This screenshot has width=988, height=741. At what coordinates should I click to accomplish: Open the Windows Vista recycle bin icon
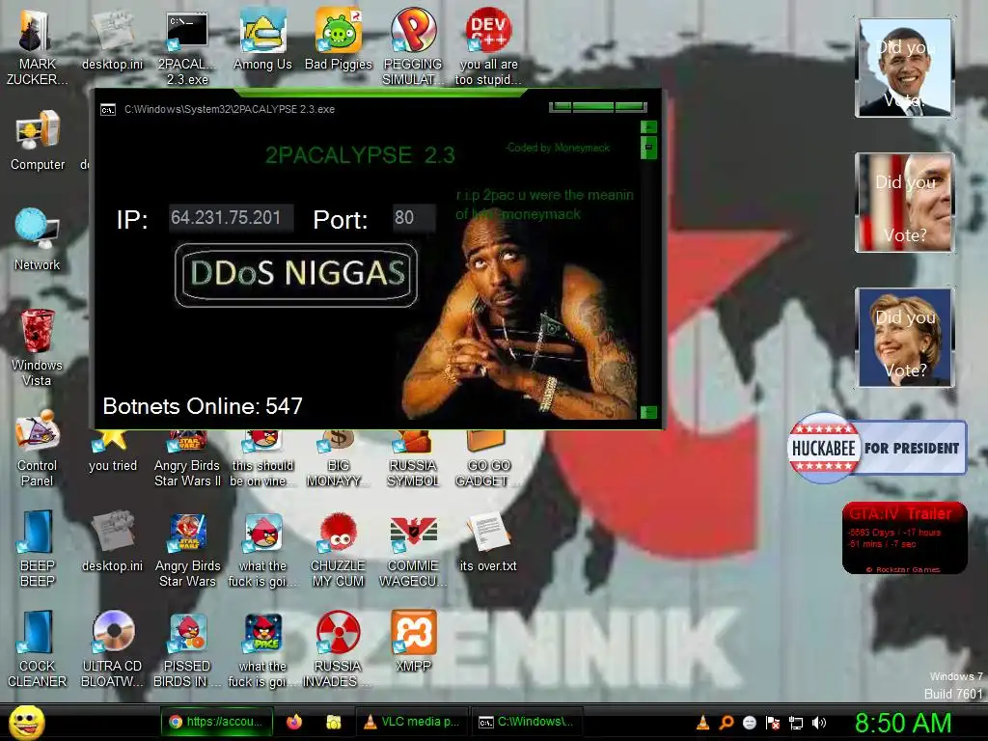tap(38, 347)
